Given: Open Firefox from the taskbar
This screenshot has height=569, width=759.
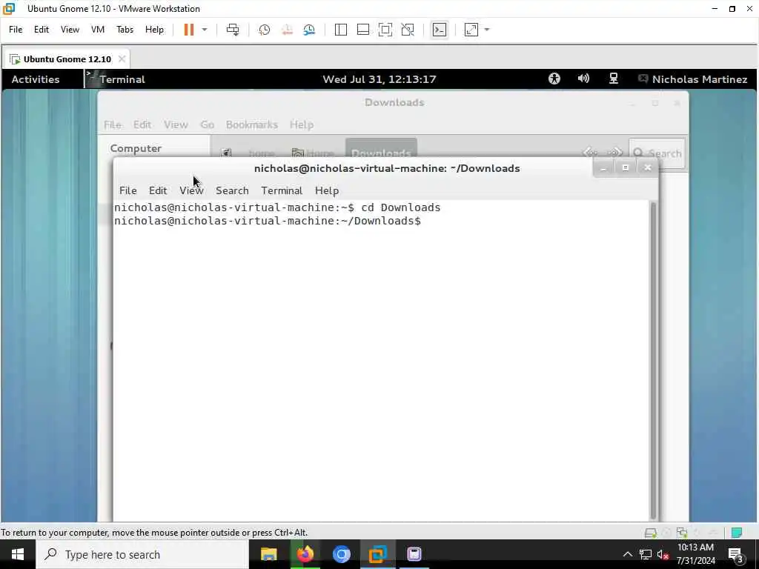Looking at the screenshot, I should tap(305, 554).
